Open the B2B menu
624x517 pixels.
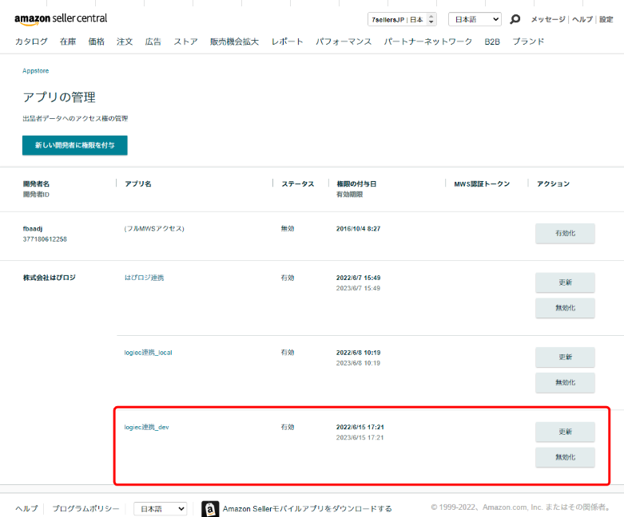[x=492, y=41]
